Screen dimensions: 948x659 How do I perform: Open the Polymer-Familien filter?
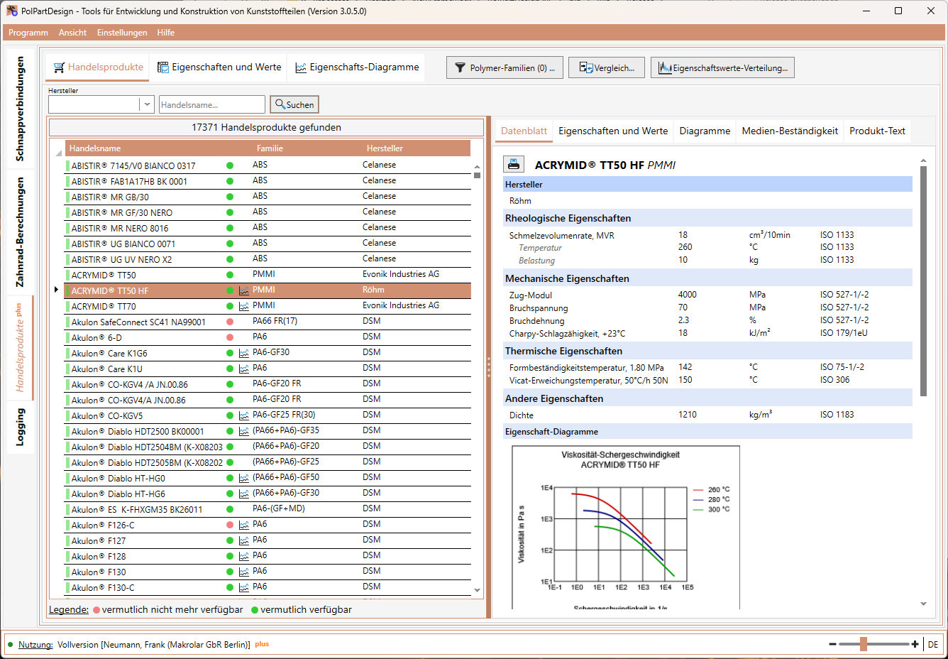click(505, 67)
